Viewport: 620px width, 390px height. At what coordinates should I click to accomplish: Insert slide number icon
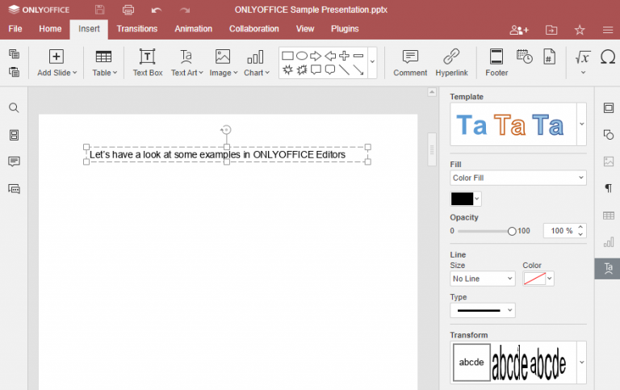(x=549, y=57)
